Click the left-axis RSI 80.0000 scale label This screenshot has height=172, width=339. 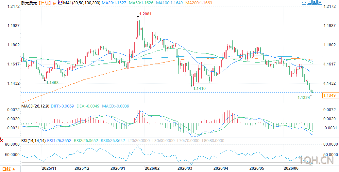[x=12, y=144]
